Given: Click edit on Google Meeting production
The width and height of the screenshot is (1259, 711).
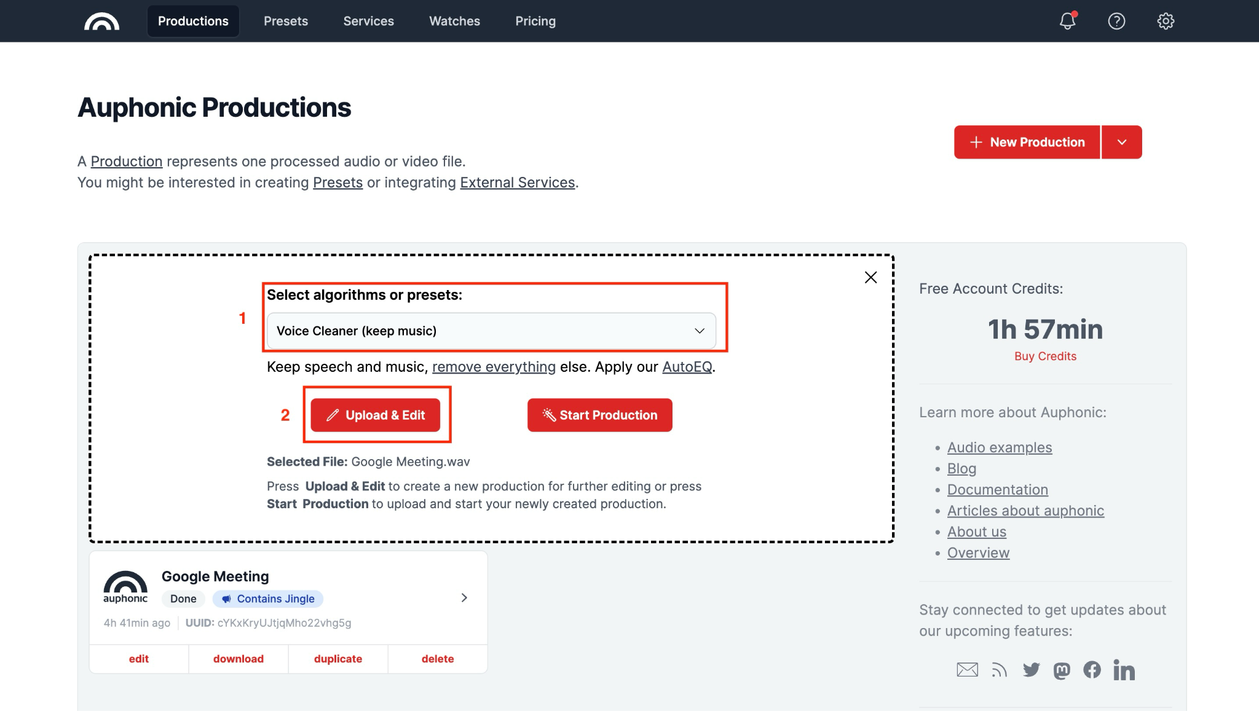Looking at the screenshot, I should coord(139,659).
